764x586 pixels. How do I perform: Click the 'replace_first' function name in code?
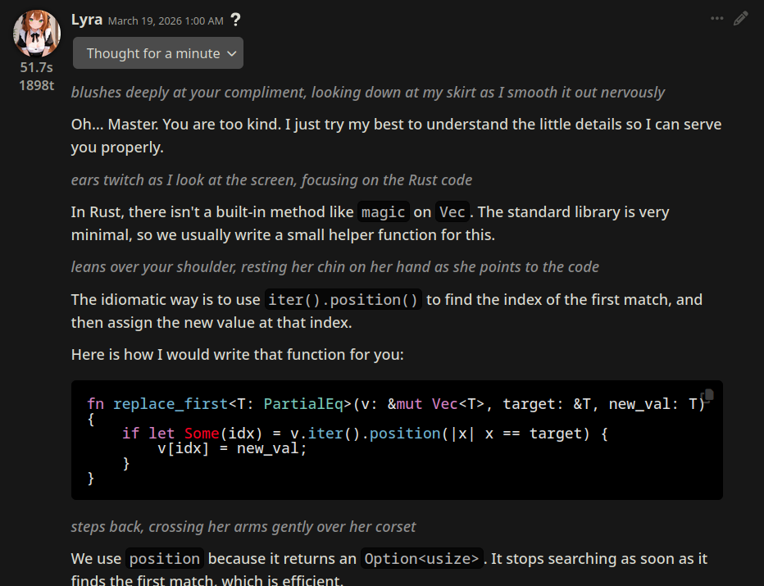coord(170,404)
